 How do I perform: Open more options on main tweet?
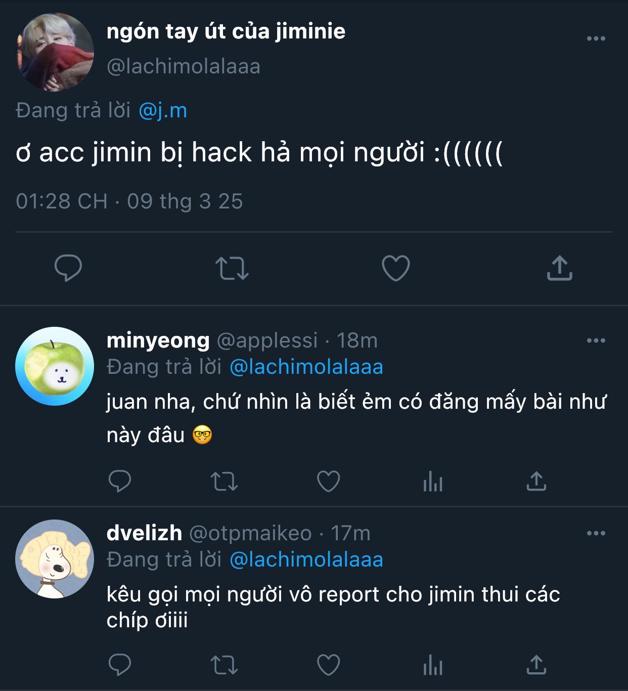[596, 38]
